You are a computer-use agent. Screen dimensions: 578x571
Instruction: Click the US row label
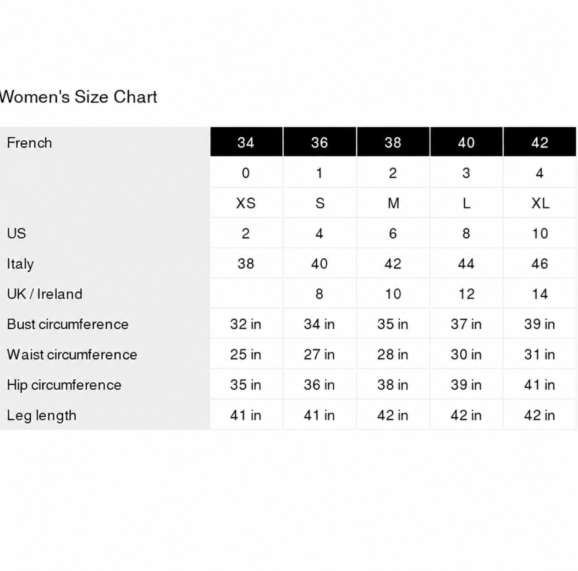click(x=17, y=233)
